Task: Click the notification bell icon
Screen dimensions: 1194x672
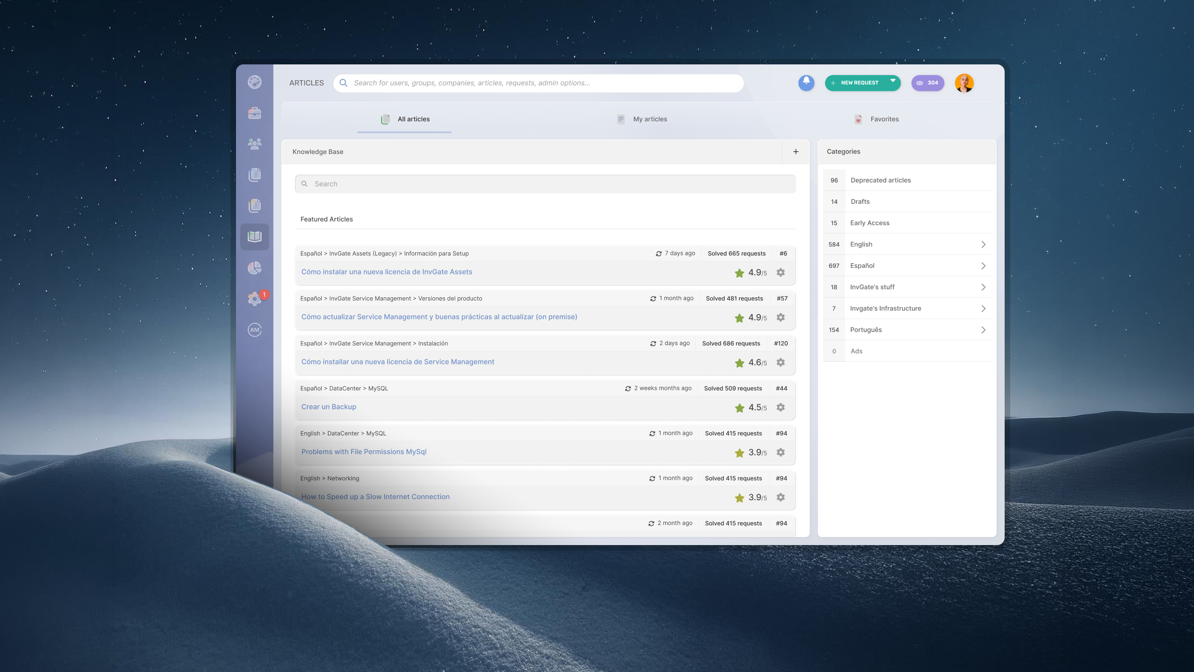Action: [x=806, y=83]
